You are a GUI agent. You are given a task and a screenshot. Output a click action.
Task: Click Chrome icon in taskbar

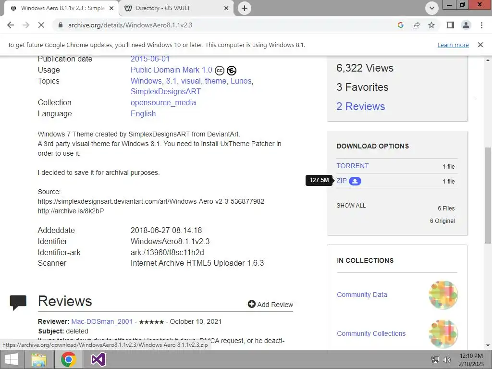pyautogui.click(x=68, y=359)
